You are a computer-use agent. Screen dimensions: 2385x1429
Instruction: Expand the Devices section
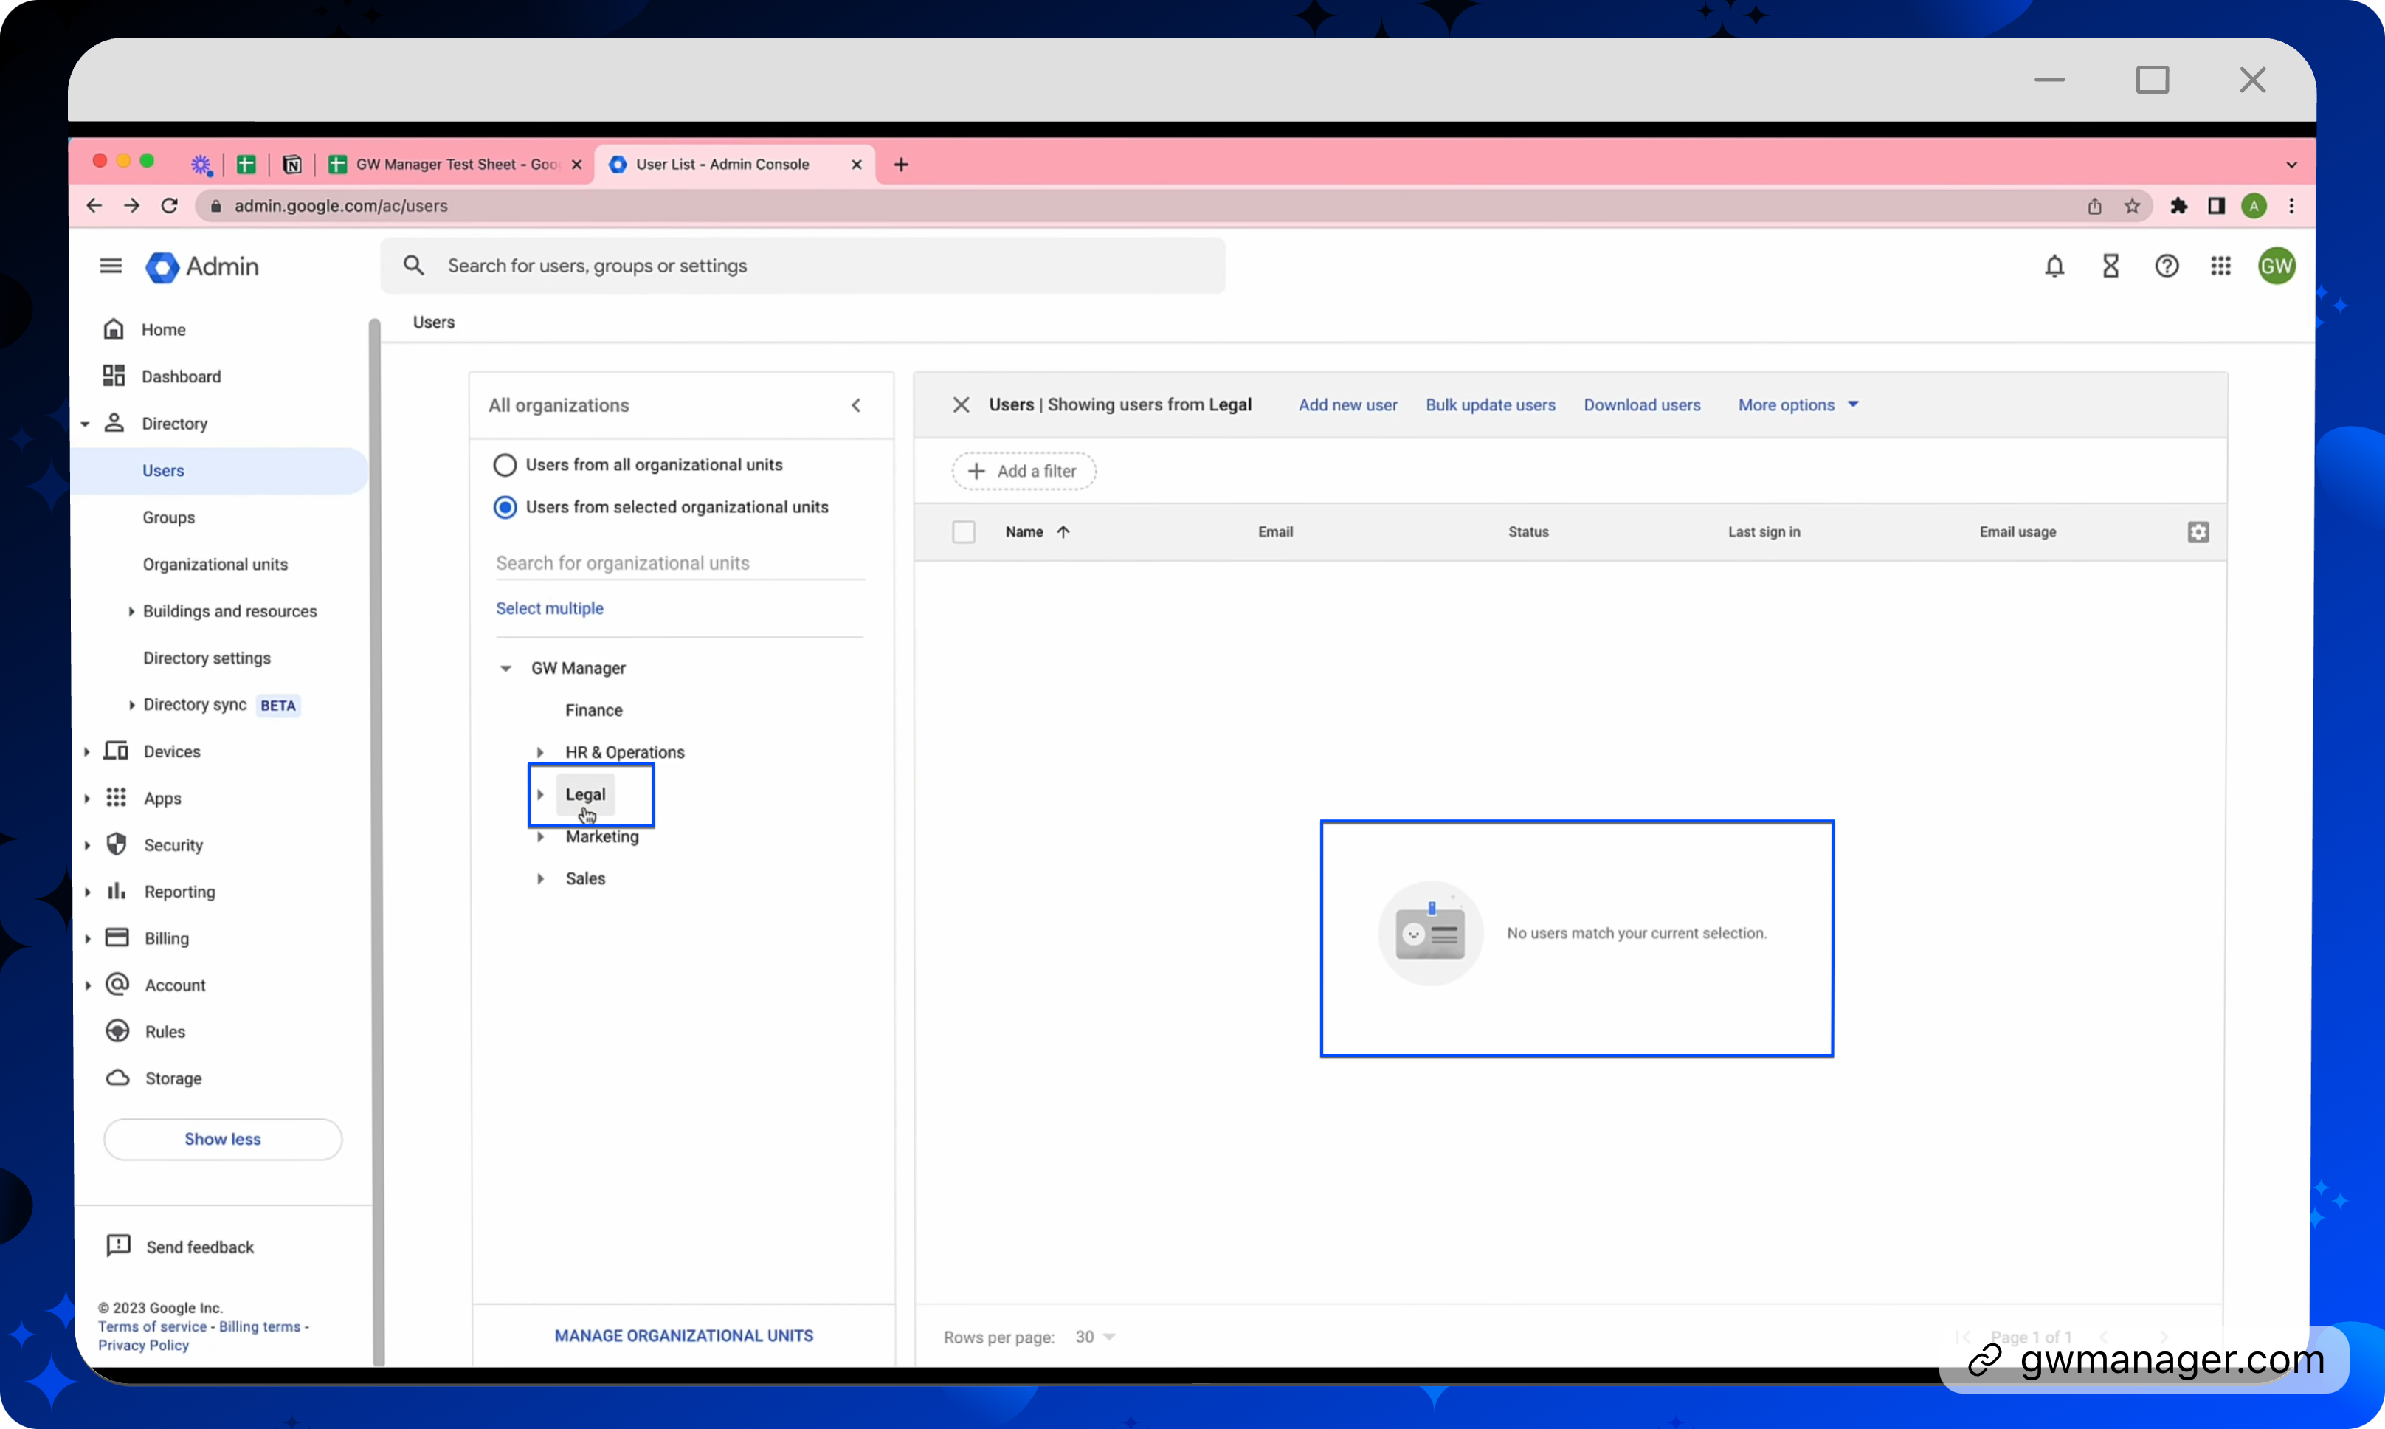pos(86,751)
